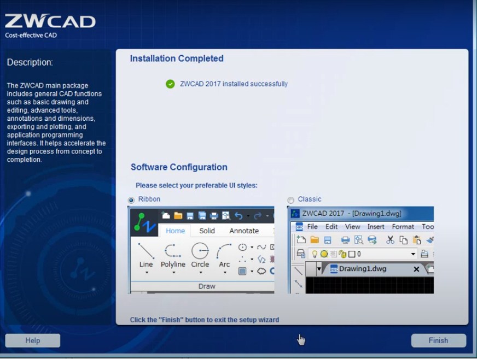
Task: Click the Help button
Action: point(33,340)
